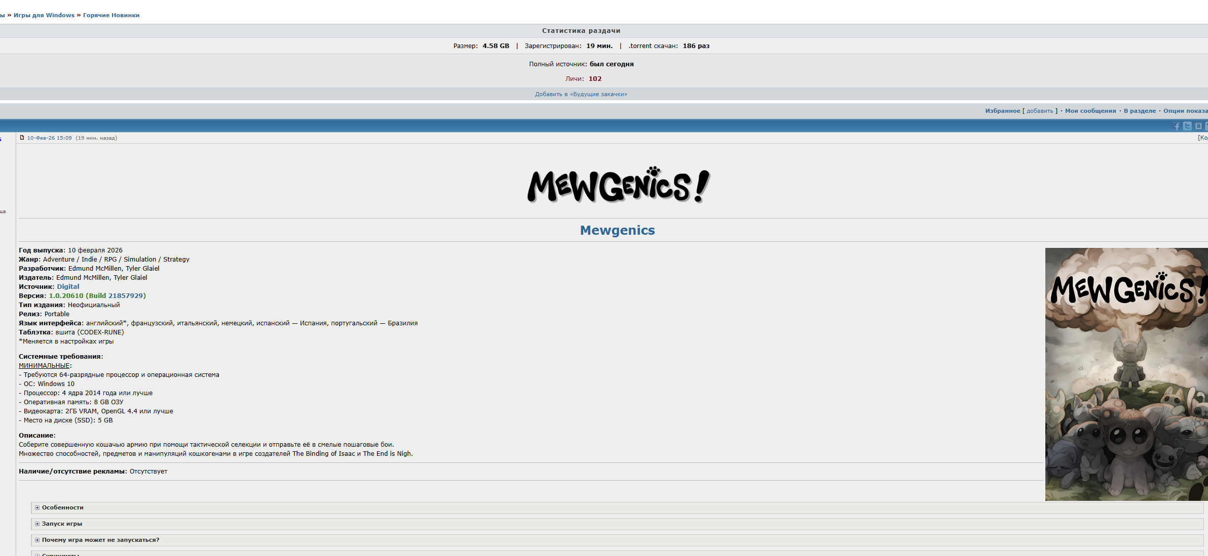Click the post document icon beside date

point(22,138)
